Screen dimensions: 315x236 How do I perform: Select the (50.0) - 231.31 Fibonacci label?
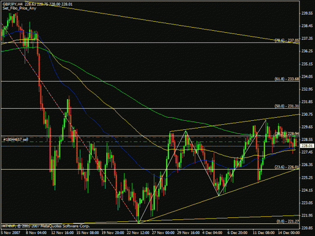(x=287, y=106)
